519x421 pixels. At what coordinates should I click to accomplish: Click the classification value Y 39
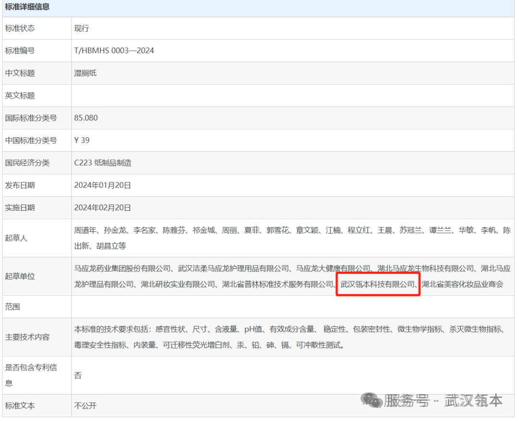(x=82, y=140)
